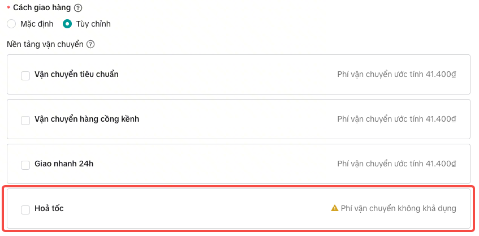Toggle the Hoả tốc checkbox
The image size is (479, 236).
click(x=25, y=209)
